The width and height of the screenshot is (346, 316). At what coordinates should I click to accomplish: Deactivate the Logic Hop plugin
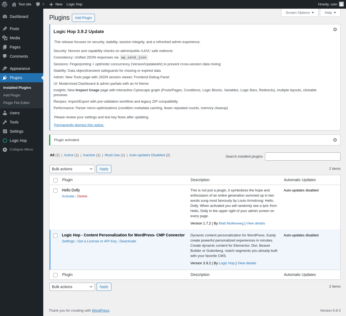pos(128,241)
